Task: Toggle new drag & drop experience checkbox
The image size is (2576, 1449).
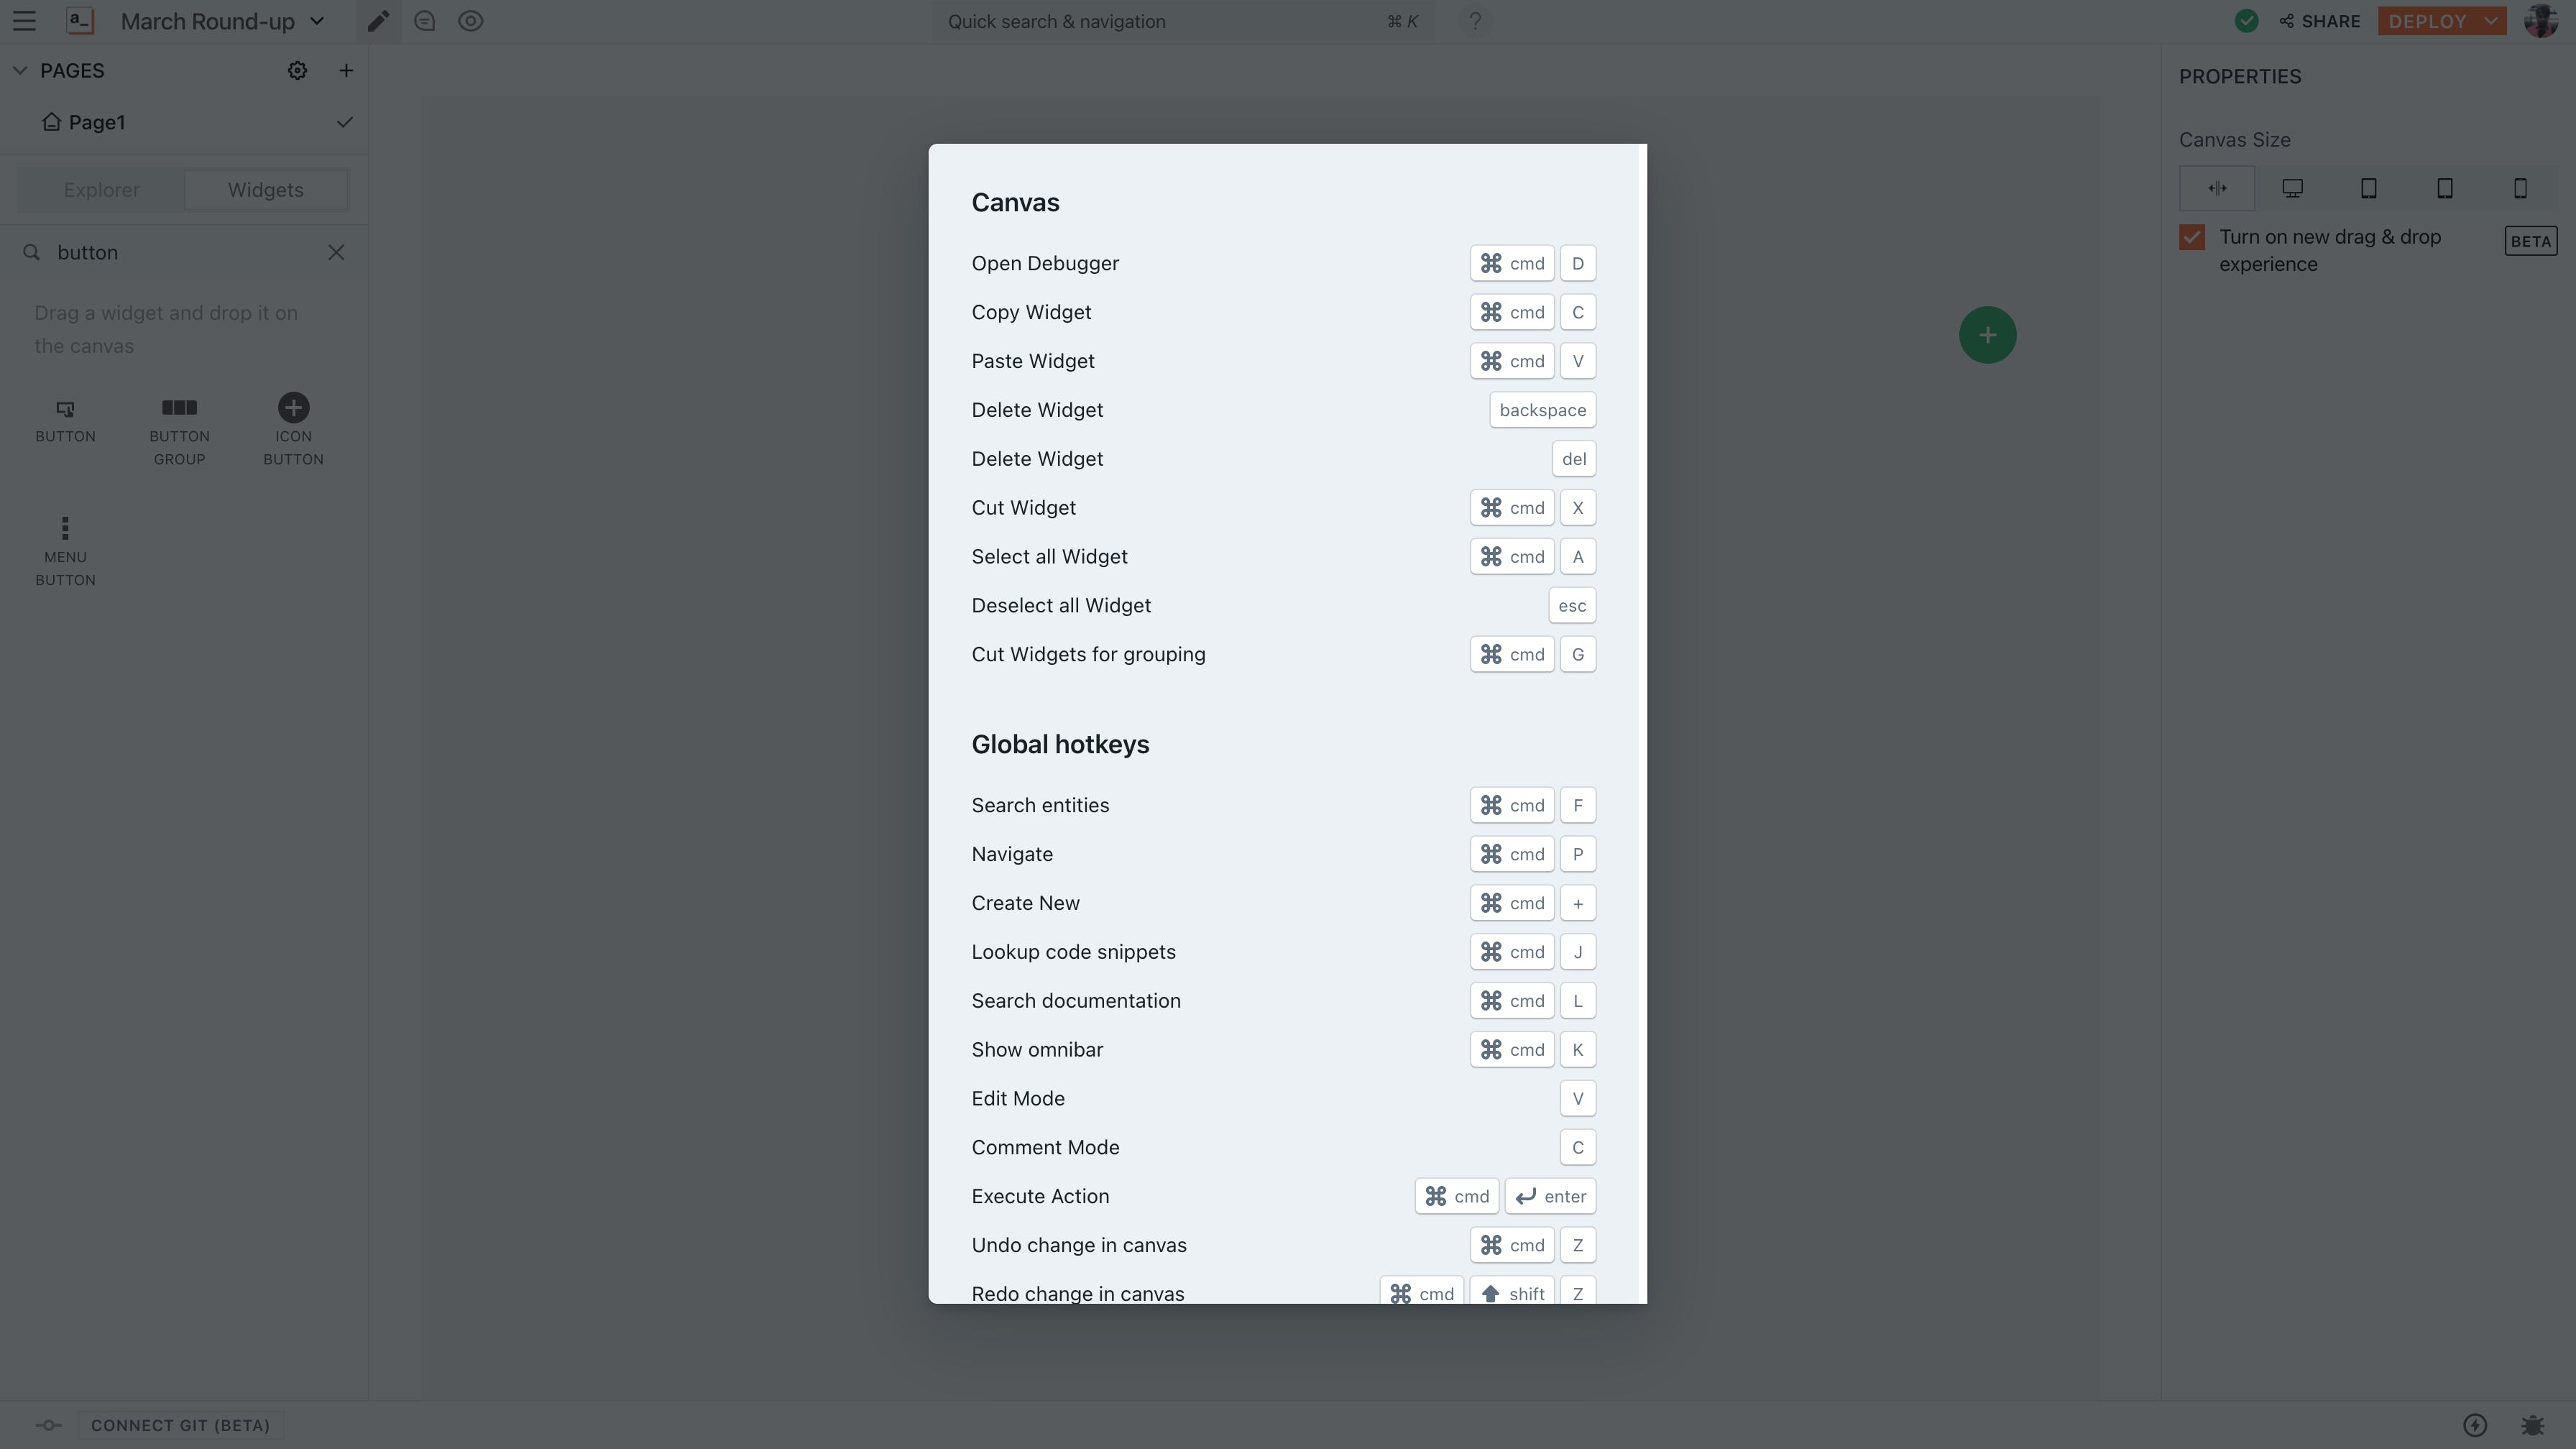Action: (x=2192, y=237)
